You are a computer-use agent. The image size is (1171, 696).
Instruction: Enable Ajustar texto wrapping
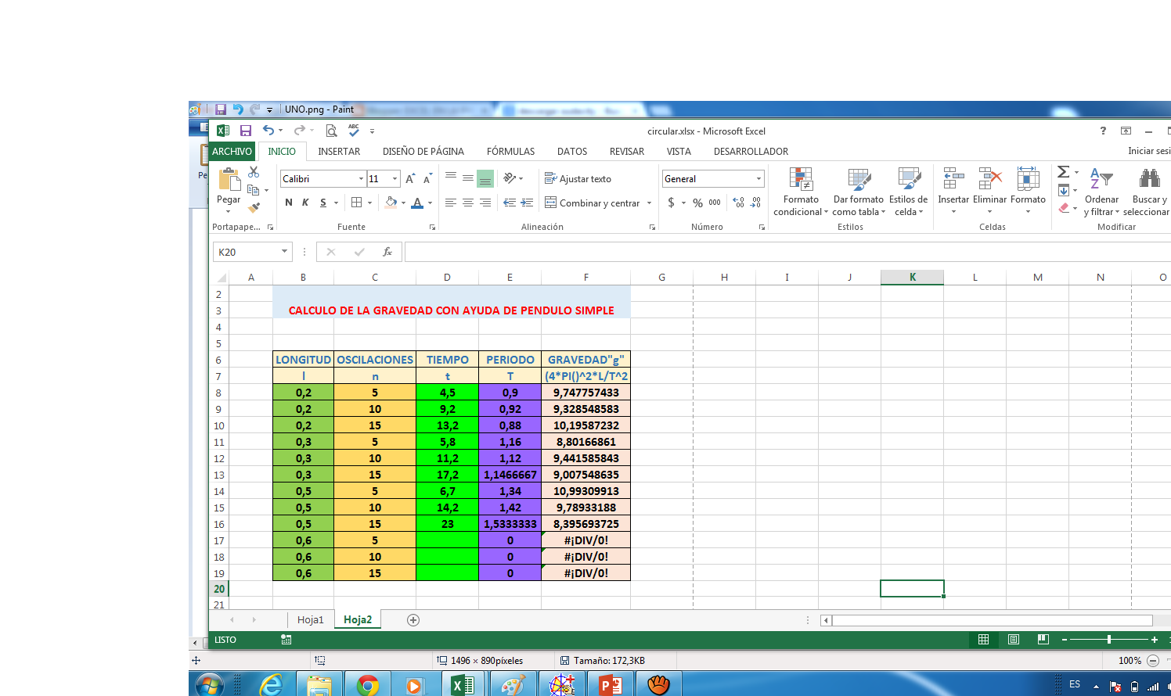coord(577,178)
